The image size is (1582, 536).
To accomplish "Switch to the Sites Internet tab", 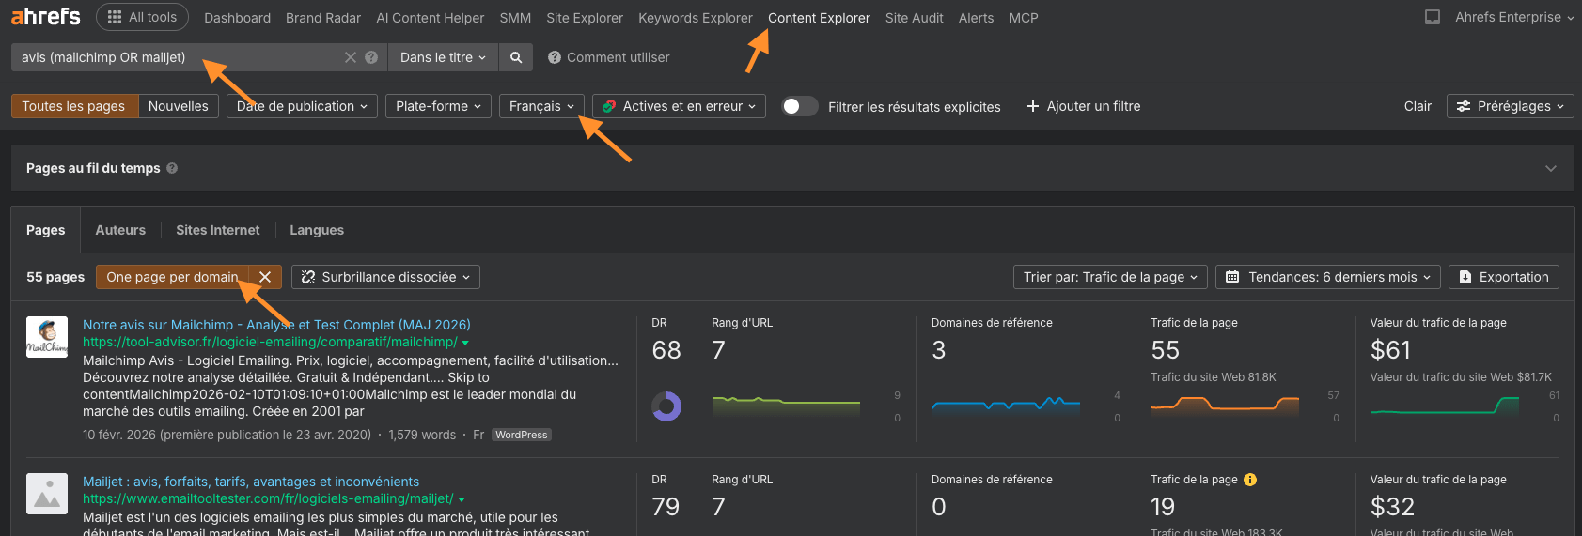I will pos(217,230).
